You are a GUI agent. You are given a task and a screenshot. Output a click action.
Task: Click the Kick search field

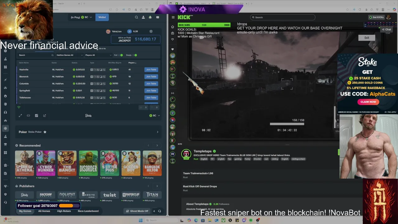(x=283, y=17)
